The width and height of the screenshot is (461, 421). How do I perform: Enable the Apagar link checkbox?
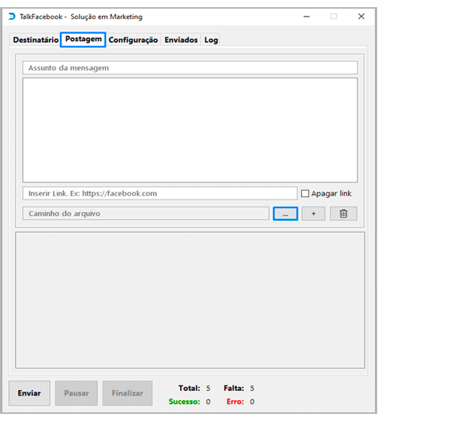click(x=305, y=194)
